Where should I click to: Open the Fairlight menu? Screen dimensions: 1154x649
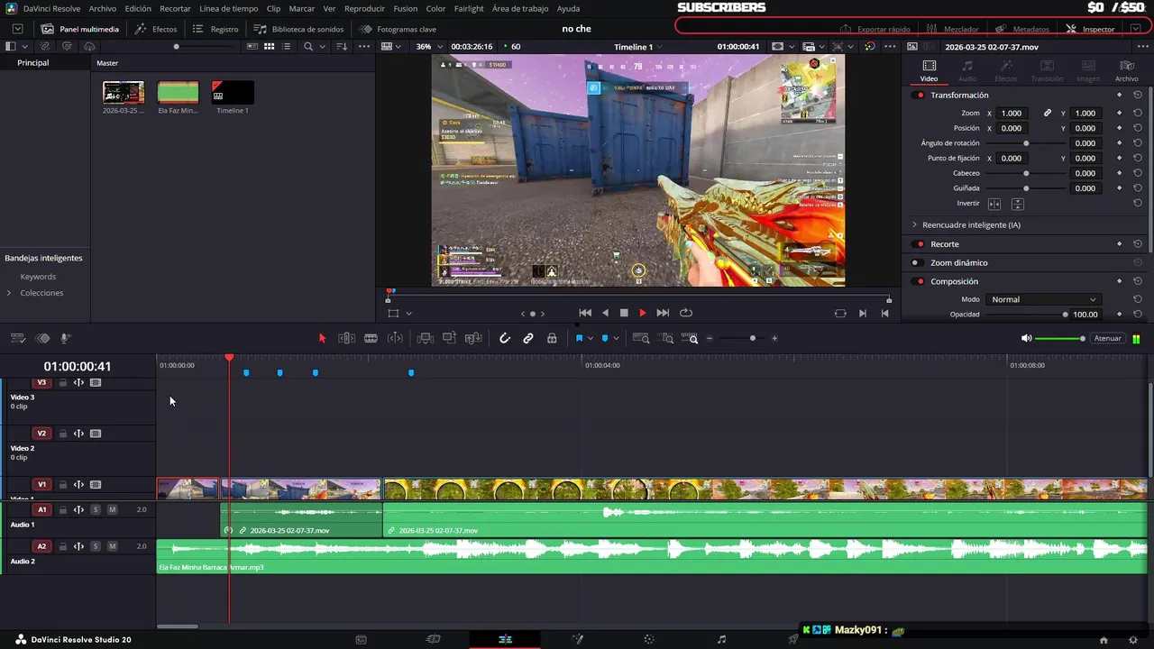pyautogui.click(x=469, y=8)
